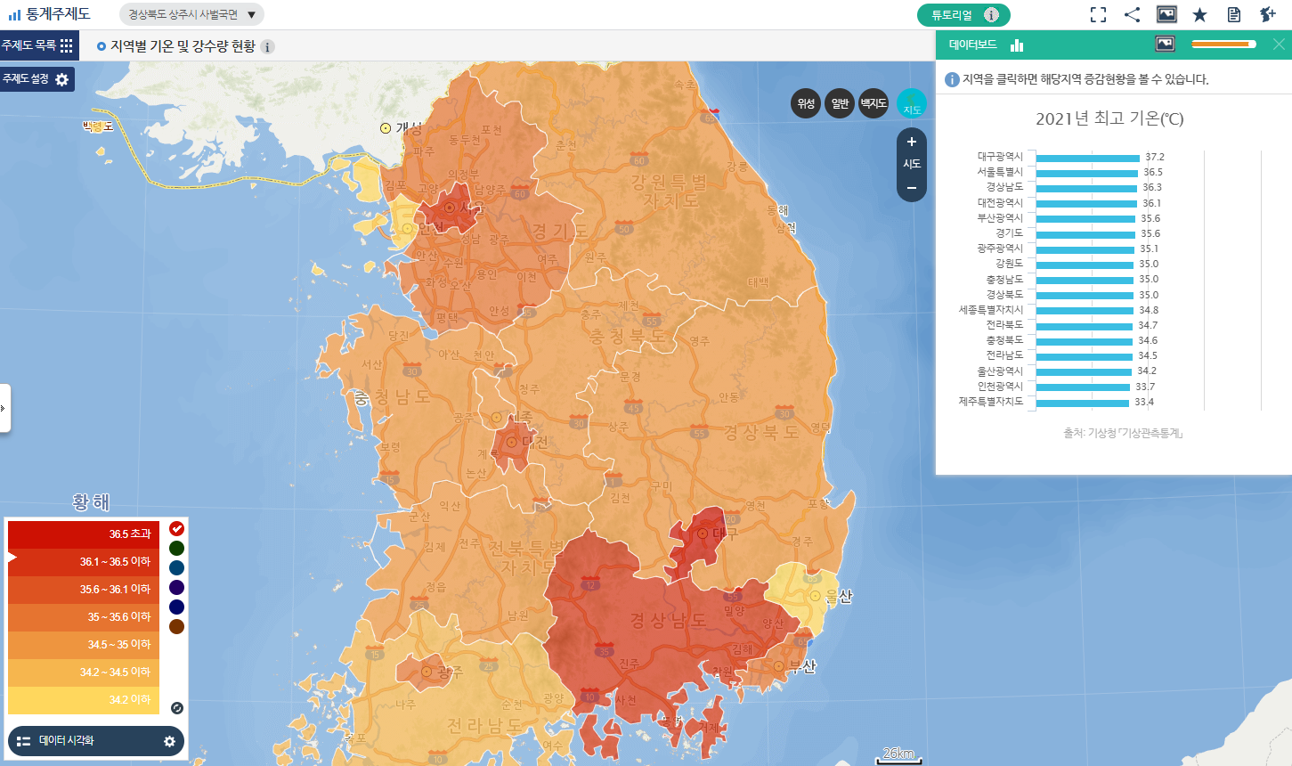Click the 제주특별자치도 chart label
This screenshot has width=1292, height=766.
pyautogui.click(x=991, y=402)
